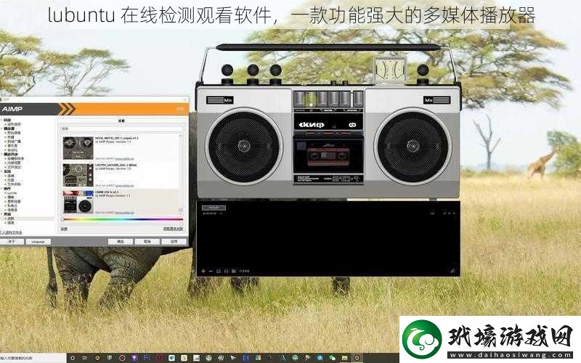Click the 应用 (Apply) button in AIMP dialog

tap(174, 242)
